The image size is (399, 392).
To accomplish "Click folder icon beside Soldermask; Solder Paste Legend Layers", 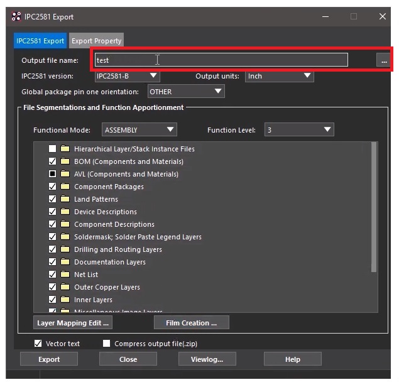I will tap(65, 237).
